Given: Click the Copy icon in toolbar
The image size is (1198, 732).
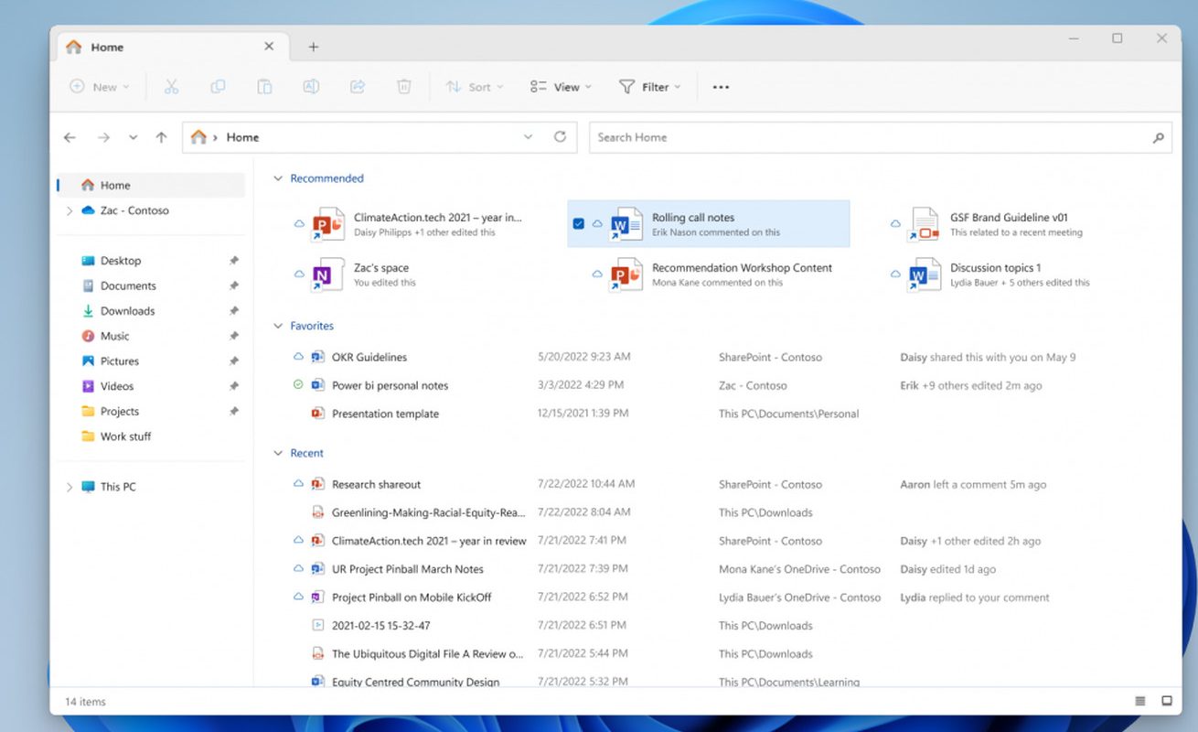Looking at the screenshot, I should tap(218, 87).
